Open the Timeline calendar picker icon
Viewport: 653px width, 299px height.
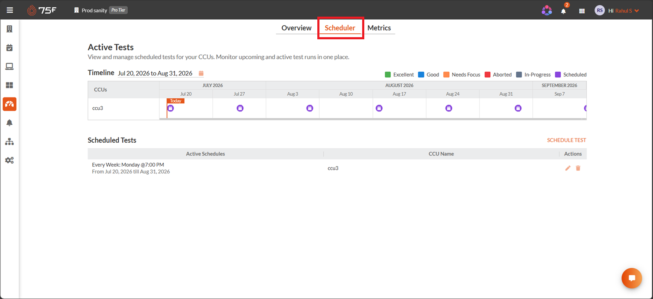201,73
